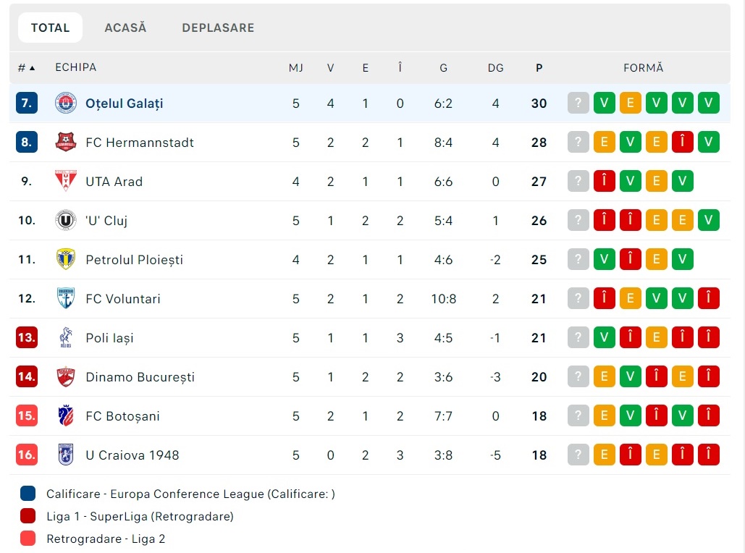Click the Oțelul Galați team crest
The height and width of the screenshot is (553, 745).
[x=66, y=104]
